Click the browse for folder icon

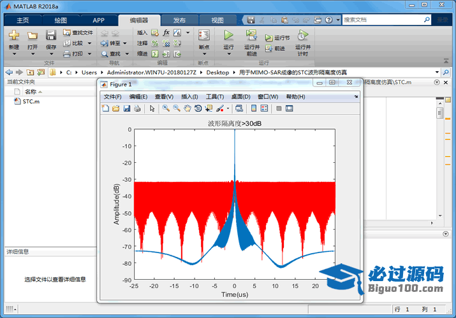pyautogui.click(x=41, y=72)
